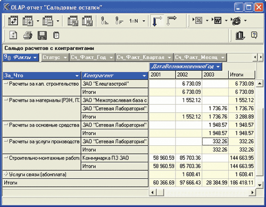The height and width of the screenshot is (207, 266).
Task: Click grand total 186 418.11 cell
Action: (x=242, y=183)
